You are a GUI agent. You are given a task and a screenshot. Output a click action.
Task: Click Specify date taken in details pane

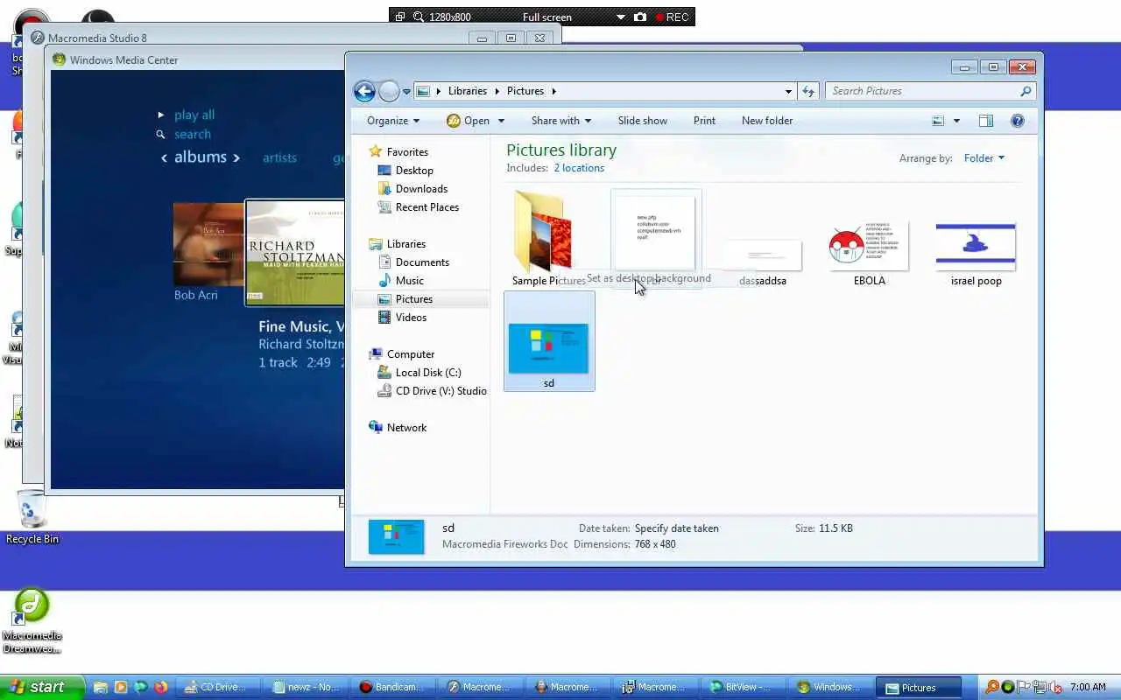point(676,528)
